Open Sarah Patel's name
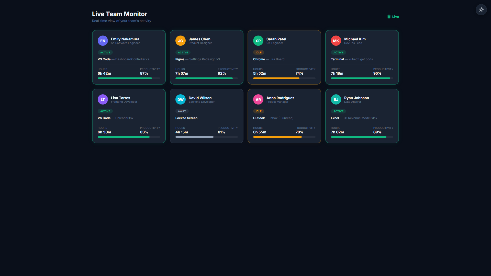491x276 pixels. pos(276,39)
